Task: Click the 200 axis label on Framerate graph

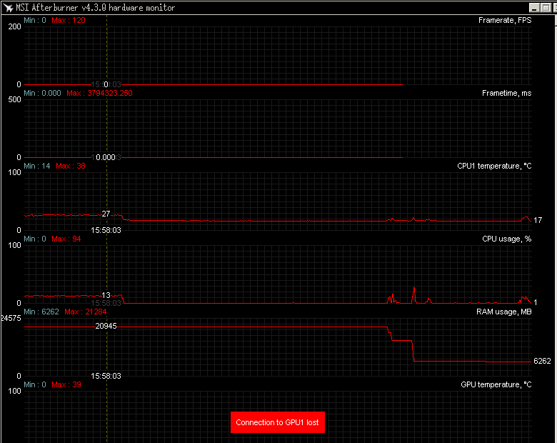Action: [x=14, y=26]
